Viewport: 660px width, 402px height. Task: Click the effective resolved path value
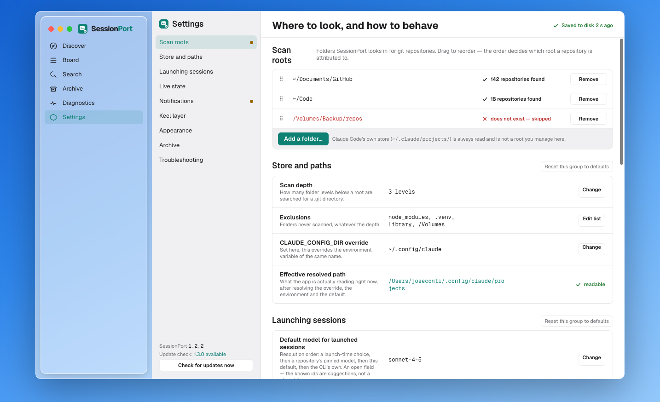446,285
